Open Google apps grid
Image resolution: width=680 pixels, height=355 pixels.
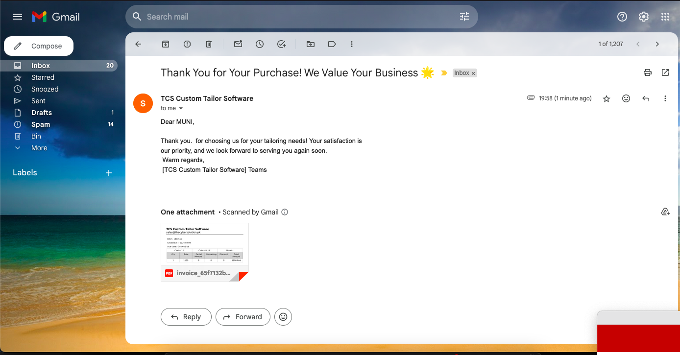tap(665, 16)
